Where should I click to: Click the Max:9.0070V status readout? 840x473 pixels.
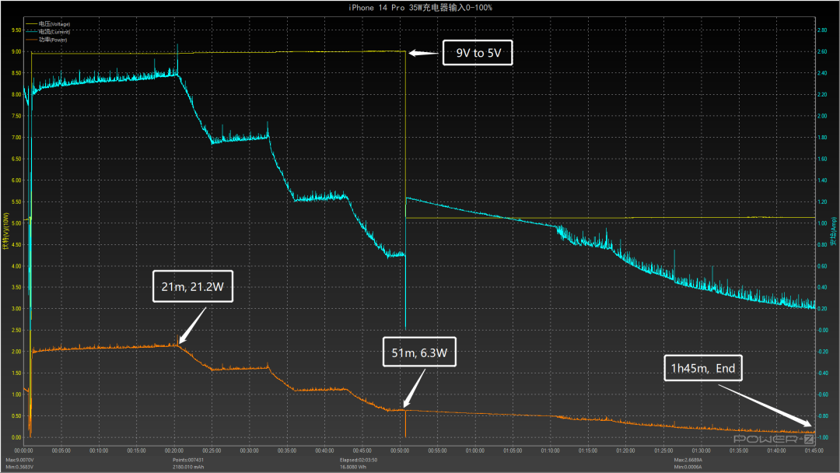pos(19,460)
